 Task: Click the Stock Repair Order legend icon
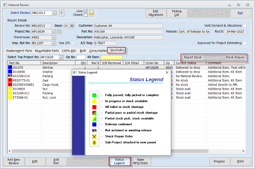click(94, 136)
